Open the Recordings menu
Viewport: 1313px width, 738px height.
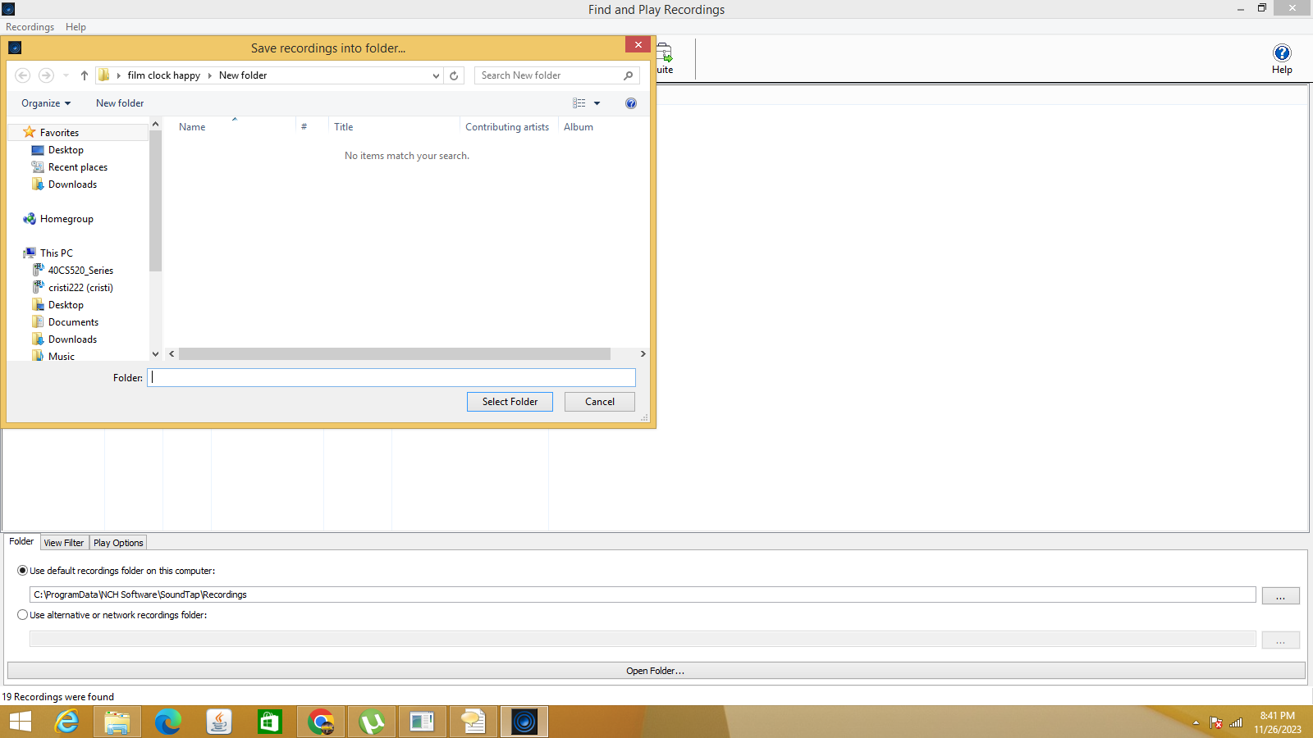30,26
